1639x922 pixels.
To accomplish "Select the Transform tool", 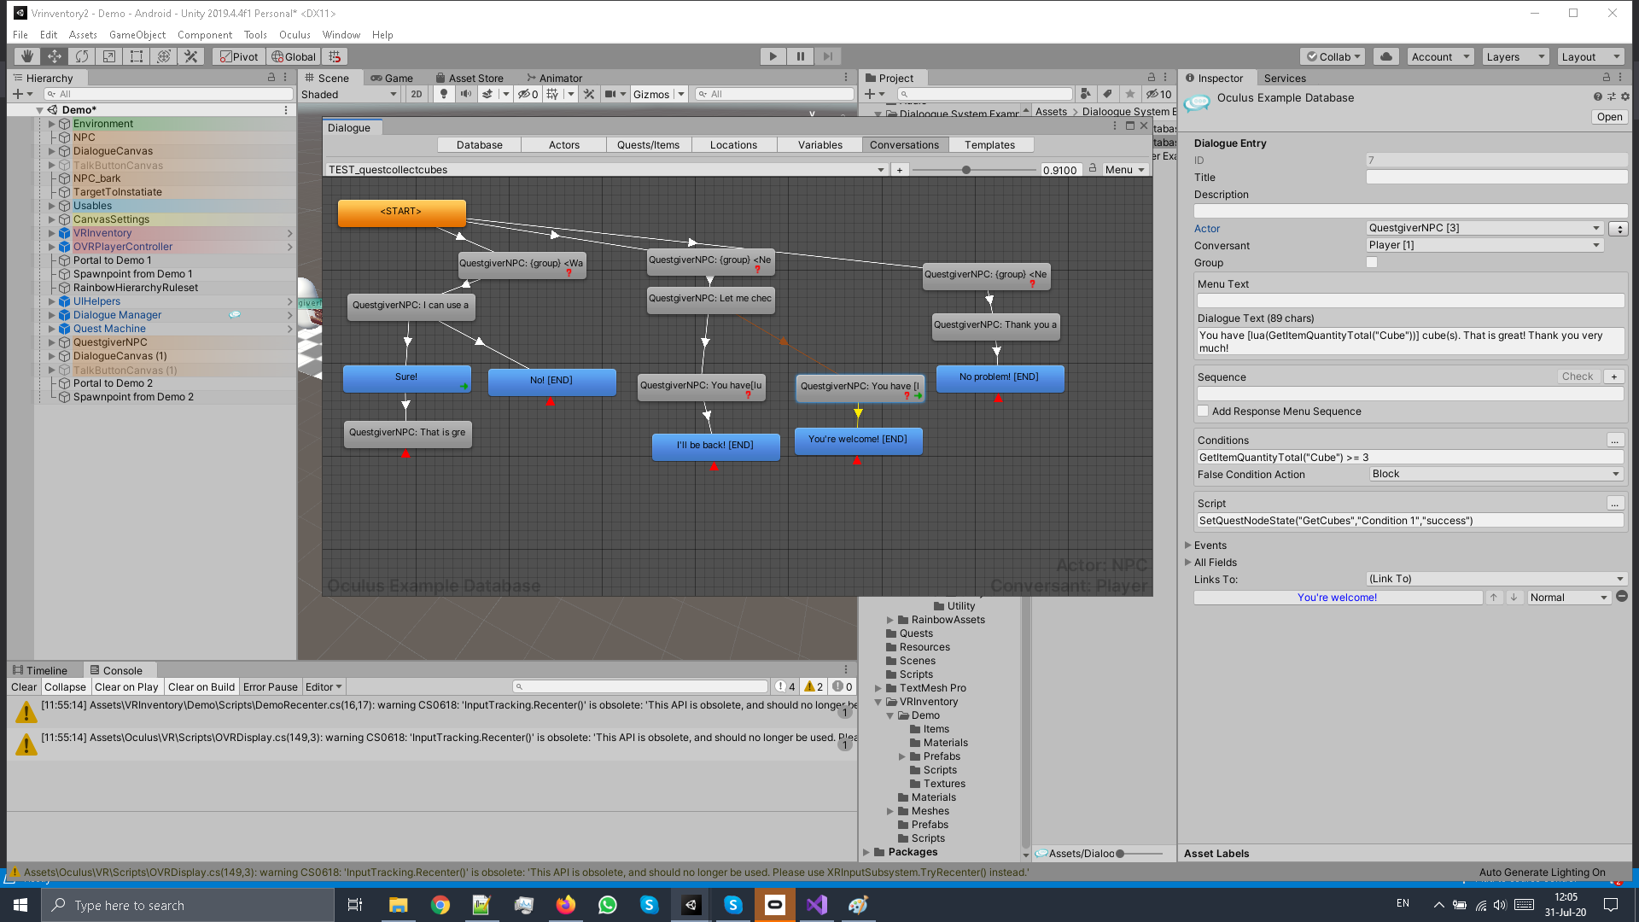I will pos(164,56).
